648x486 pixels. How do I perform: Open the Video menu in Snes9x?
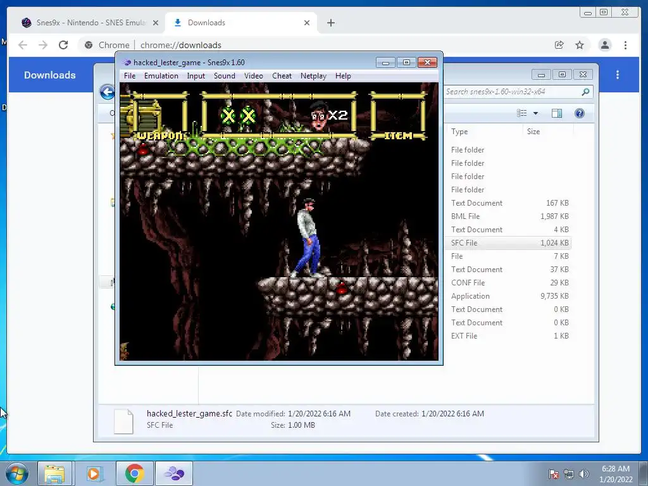253,76
